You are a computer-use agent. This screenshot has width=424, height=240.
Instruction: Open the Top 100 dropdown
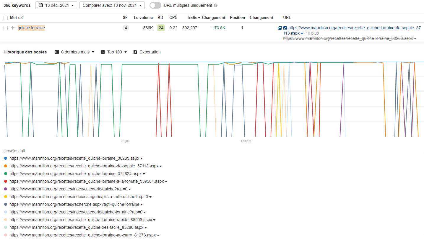point(114,52)
